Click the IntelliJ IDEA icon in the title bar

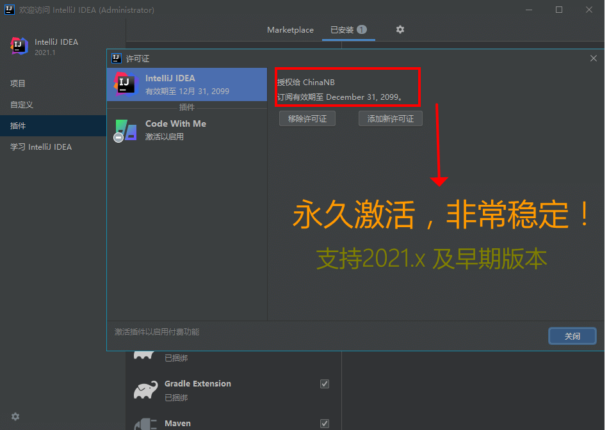8,9
